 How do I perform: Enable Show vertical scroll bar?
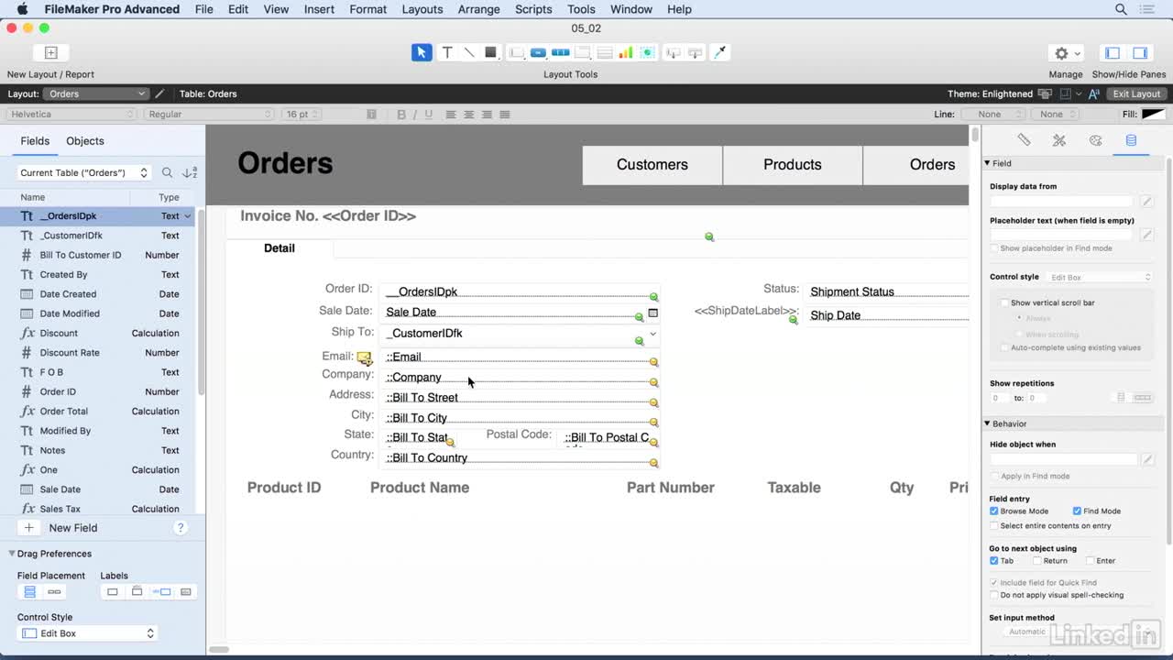[1004, 302]
